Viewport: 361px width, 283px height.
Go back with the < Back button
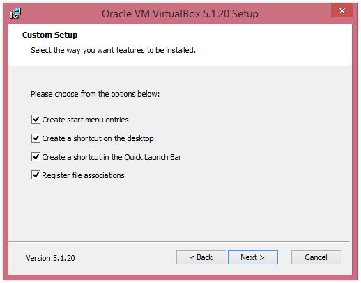tap(201, 257)
